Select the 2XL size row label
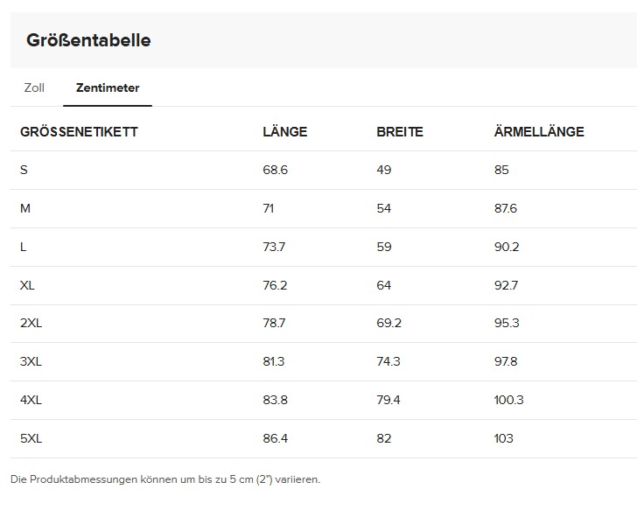The image size is (637, 517). point(31,323)
